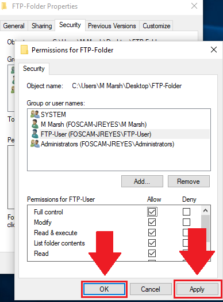Open the Previous Versions tab
This screenshot has width=223, height=302.
click(x=112, y=26)
